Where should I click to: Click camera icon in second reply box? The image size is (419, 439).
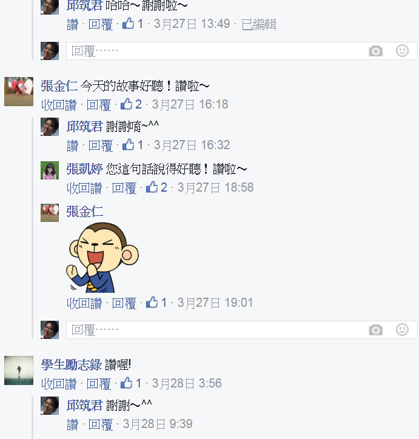click(x=375, y=330)
